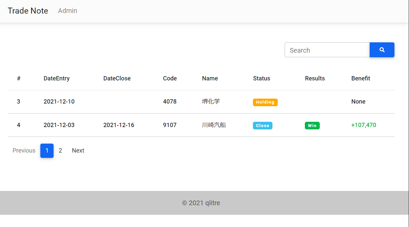Click the name 川崎汽船
Screen dimensions: 409x227
coord(214,125)
